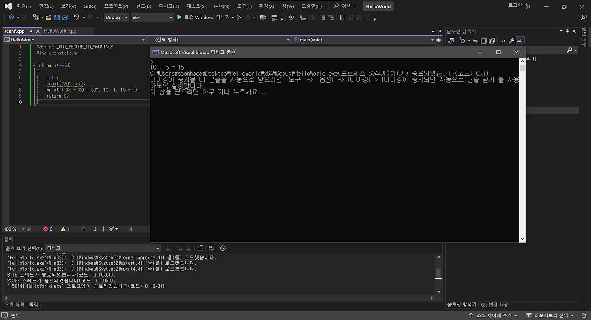Switch to the HelloWorld.cpp tab
The image size is (591, 320).
point(60,31)
